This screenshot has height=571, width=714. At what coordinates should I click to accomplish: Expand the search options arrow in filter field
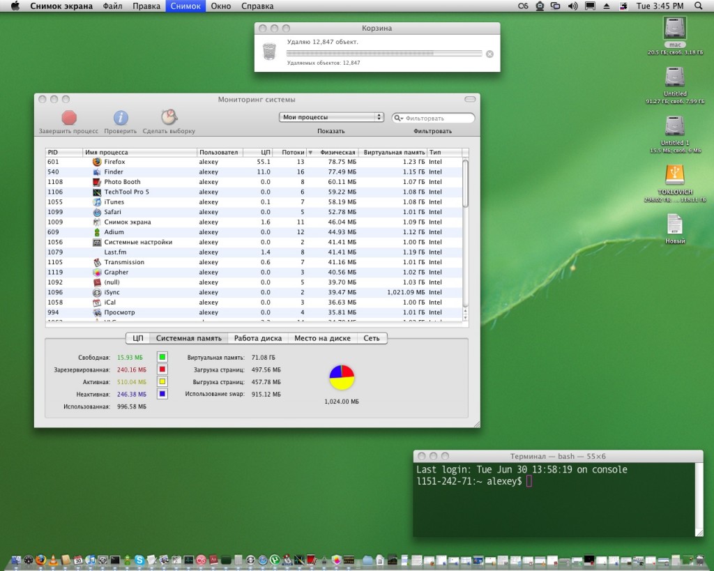pyautogui.click(x=399, y=119)
